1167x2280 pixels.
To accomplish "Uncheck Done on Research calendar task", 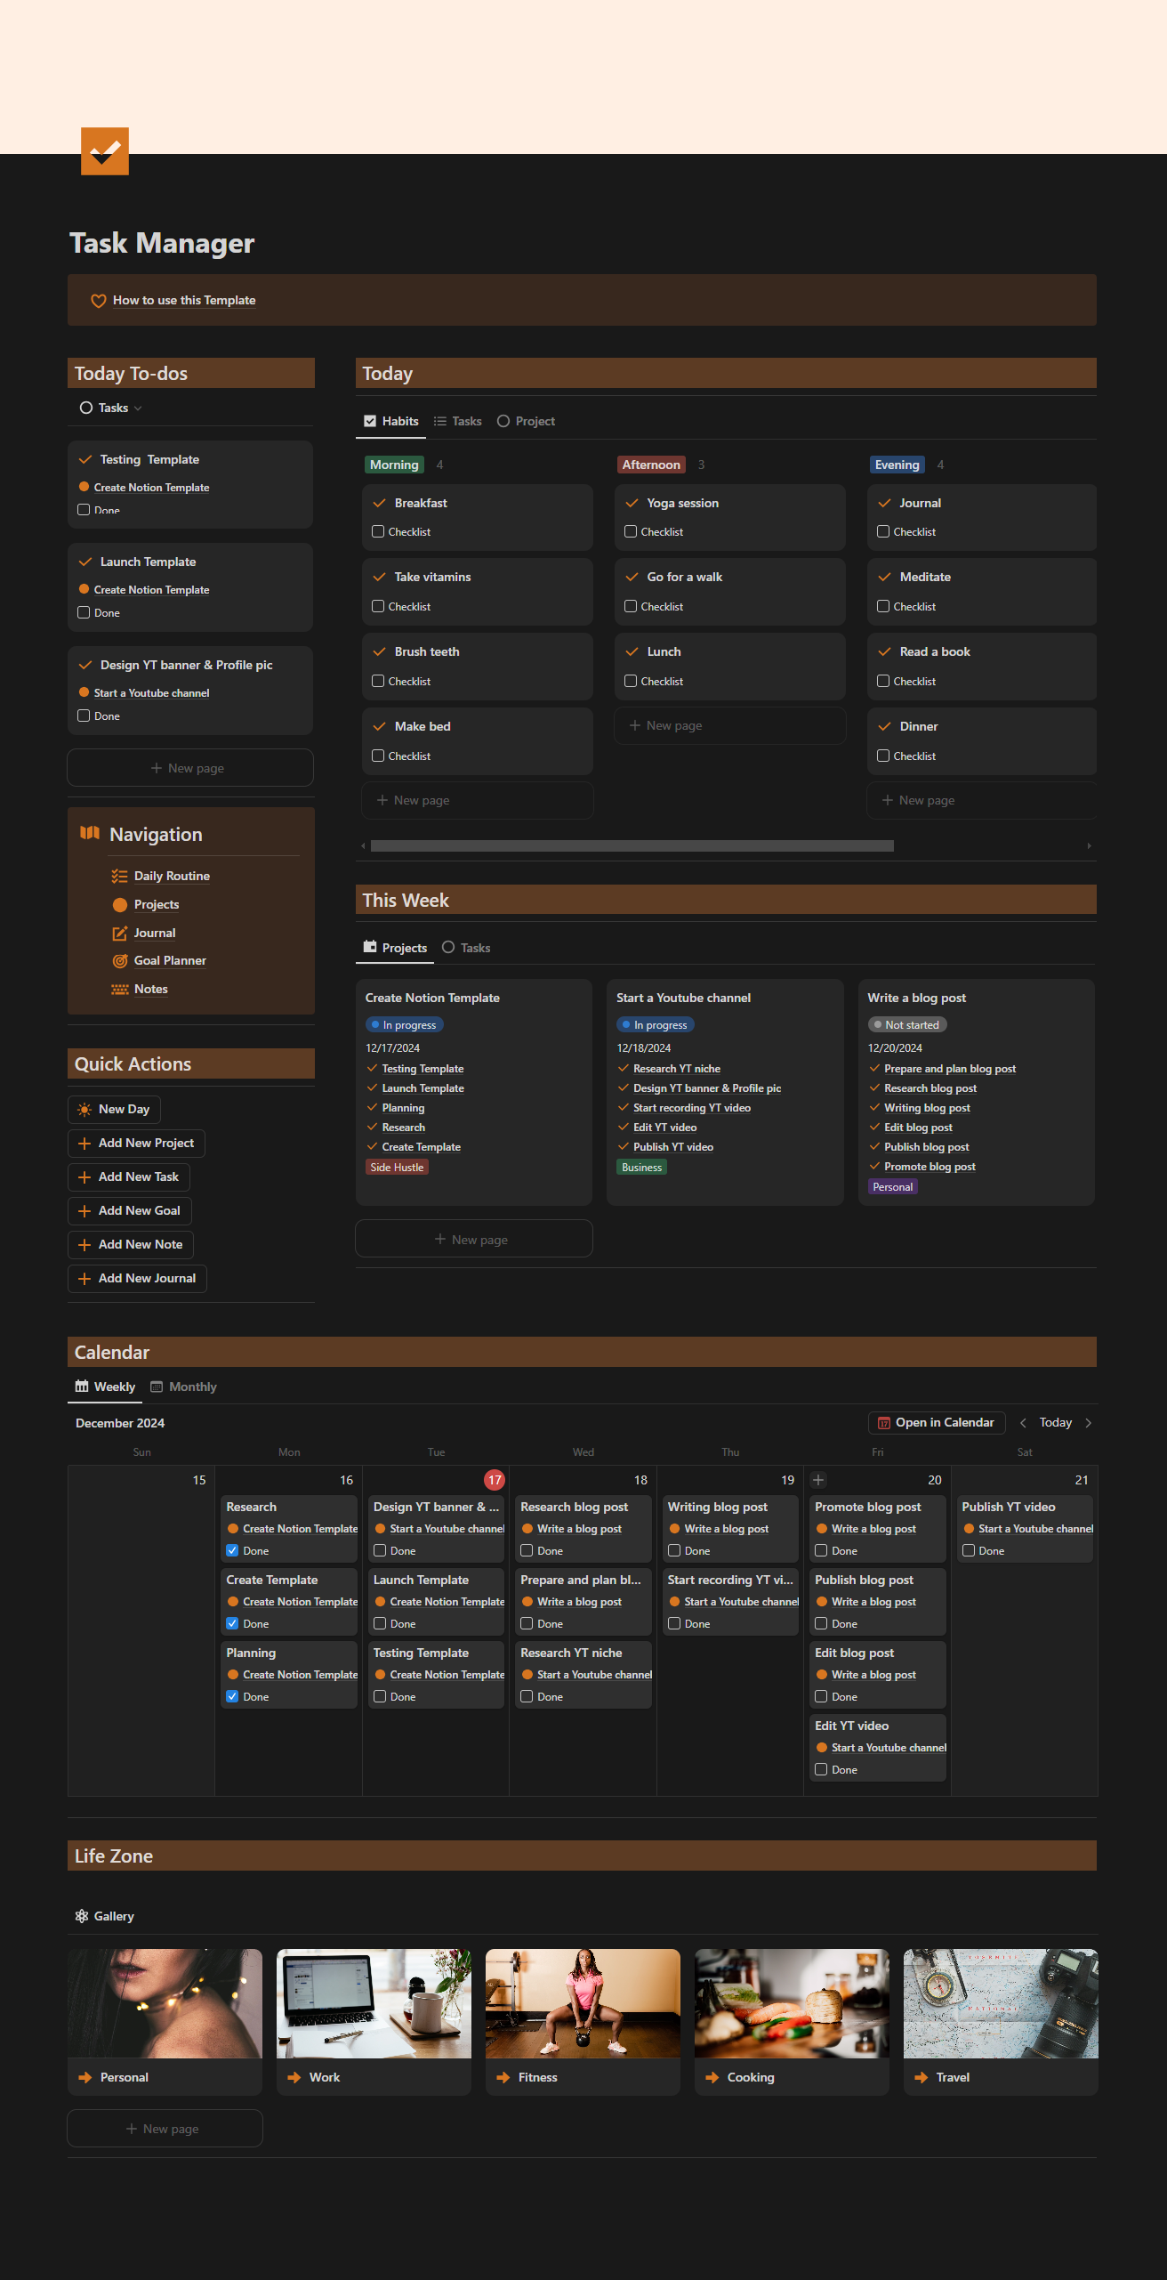I will pos(232,1550).
